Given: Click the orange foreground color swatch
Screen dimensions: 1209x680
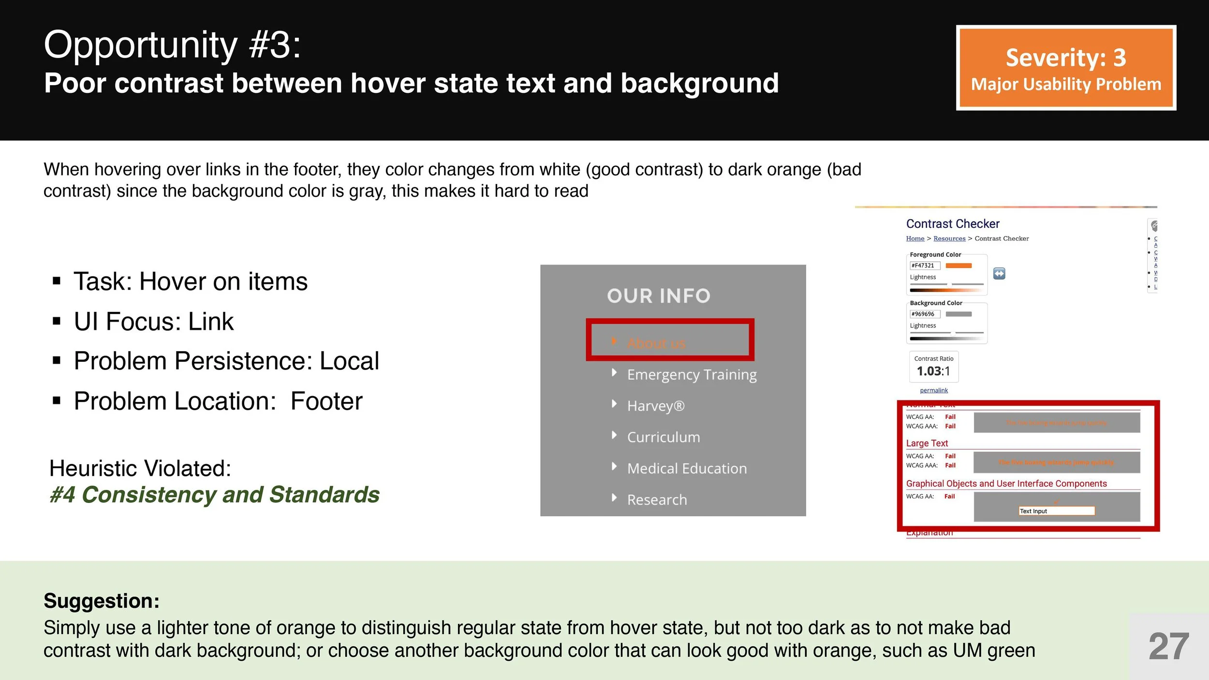Looking at the screenshot, I should click(958, 266).
